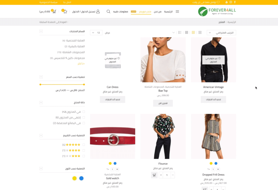Viewport: 278px width, 190px height.
Task: Open the shopping cart icon in header
Action: pyautogui.click(x=54, y=11)
